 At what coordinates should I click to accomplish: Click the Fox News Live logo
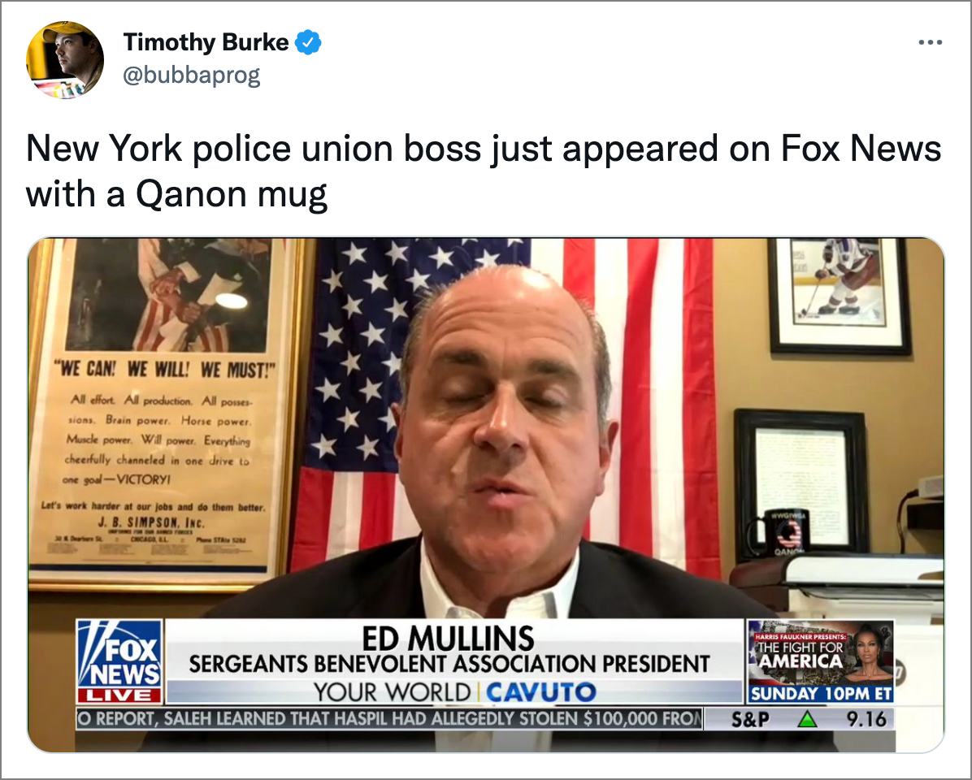[x=119, y=661]
